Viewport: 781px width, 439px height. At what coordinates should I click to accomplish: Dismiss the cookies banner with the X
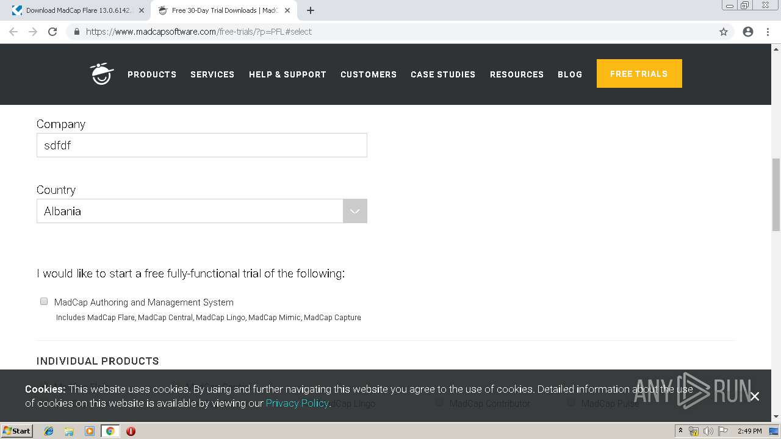point(755,396)
